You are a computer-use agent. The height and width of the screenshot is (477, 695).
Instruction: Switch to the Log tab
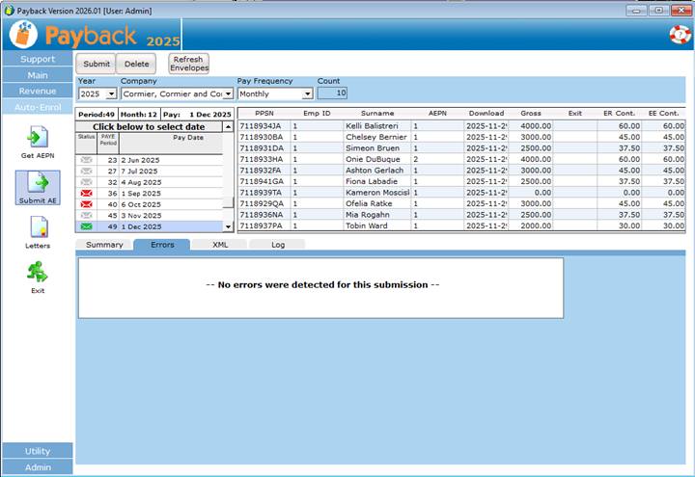click(x=278, y=245)
